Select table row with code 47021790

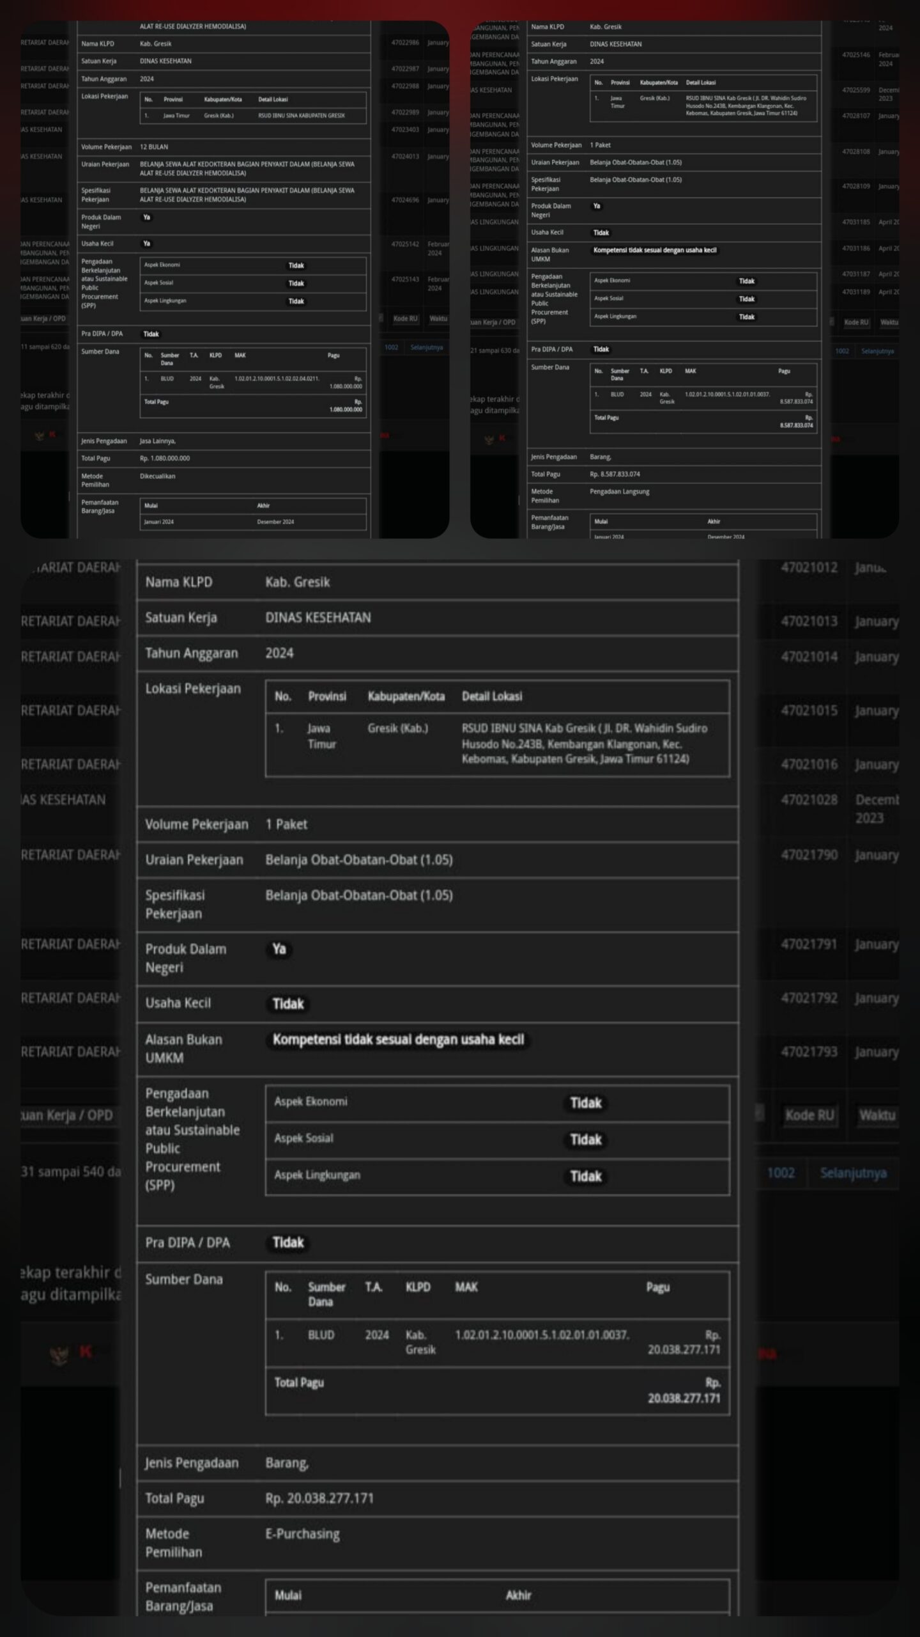(x=809, y=855)
